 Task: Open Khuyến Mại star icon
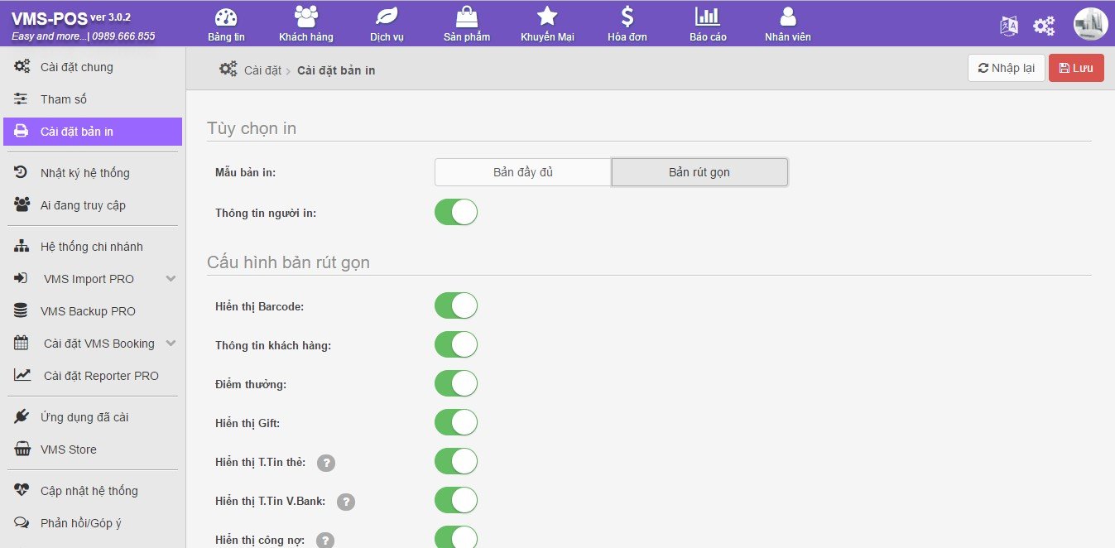click(546, 17)
